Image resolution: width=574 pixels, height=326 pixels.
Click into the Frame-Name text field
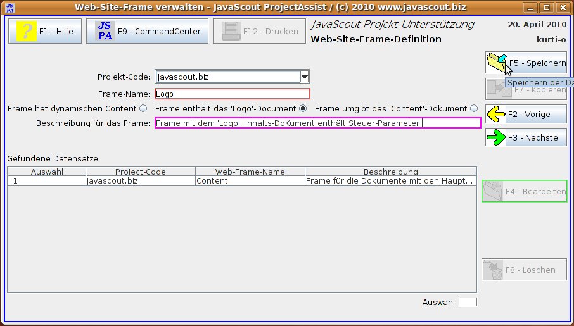point(232,94)
